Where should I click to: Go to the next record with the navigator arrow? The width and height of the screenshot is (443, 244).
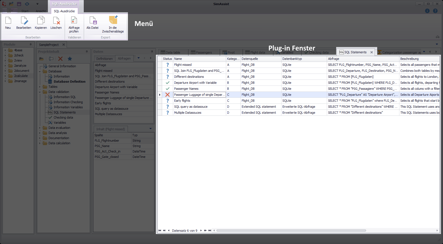point(201,231)
